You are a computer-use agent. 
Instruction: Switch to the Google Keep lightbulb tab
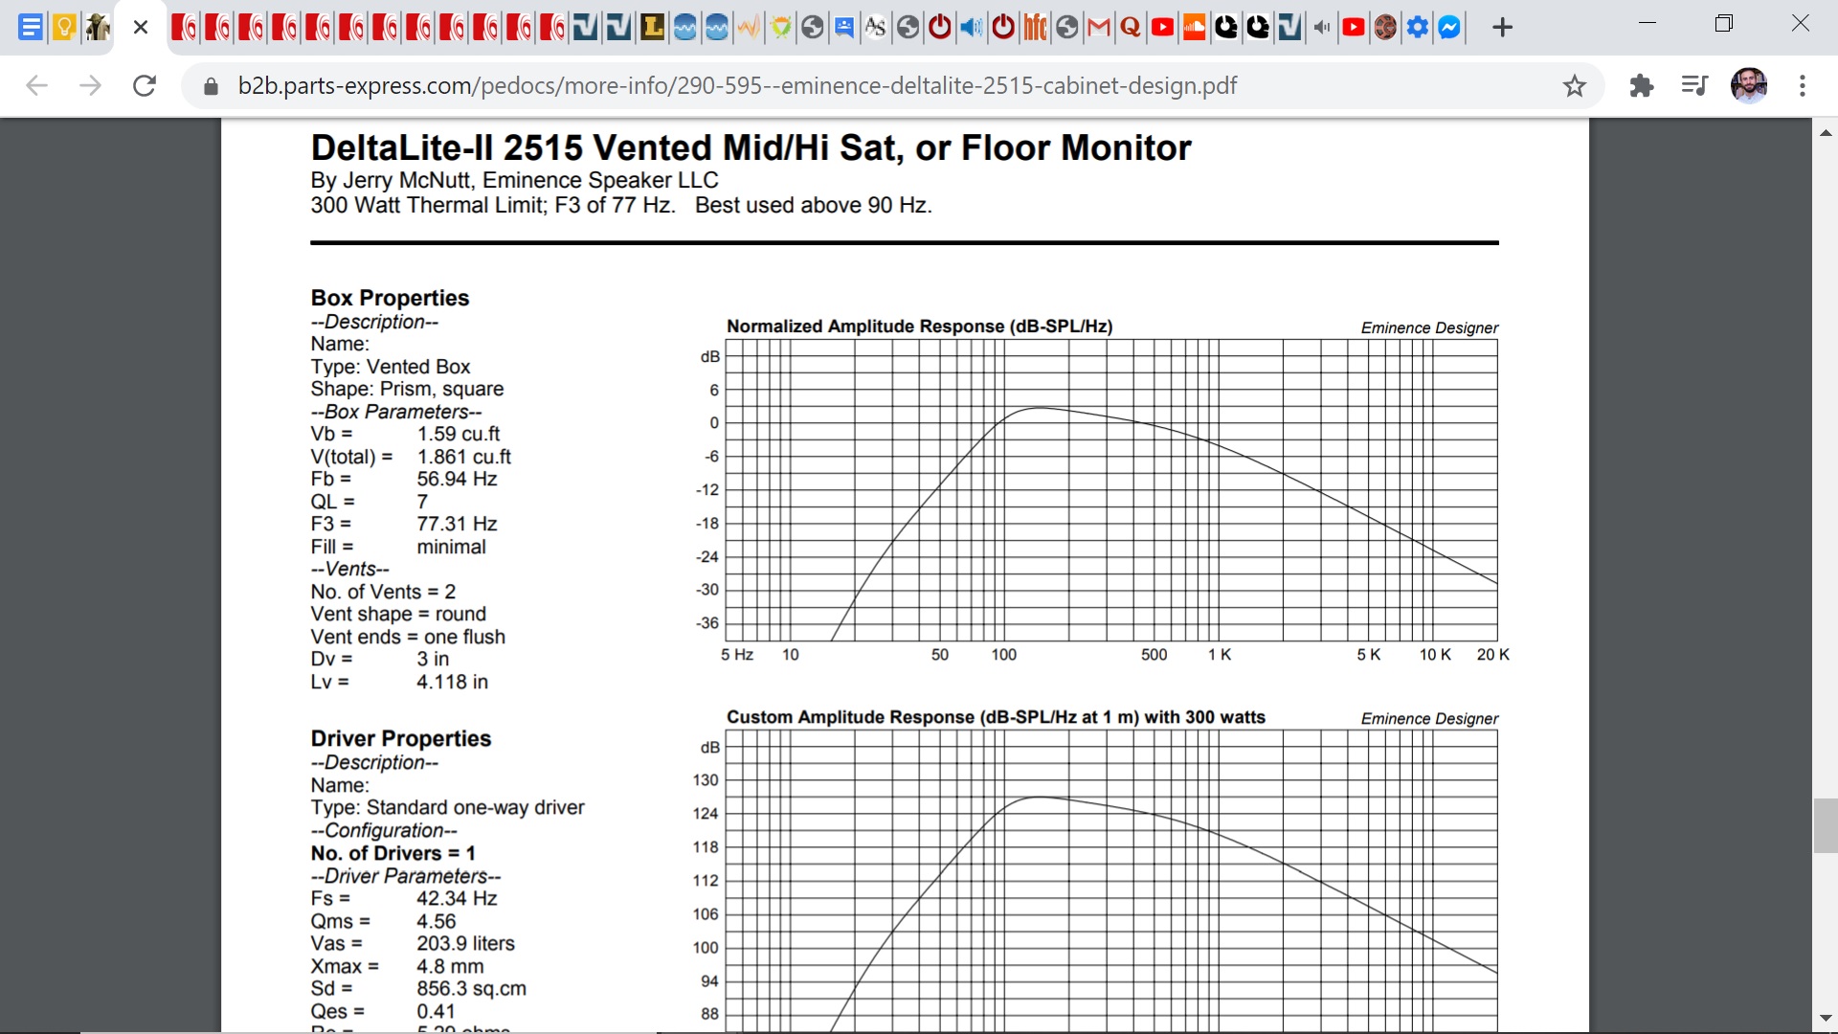pyautogui.click(x=64, y=27)
